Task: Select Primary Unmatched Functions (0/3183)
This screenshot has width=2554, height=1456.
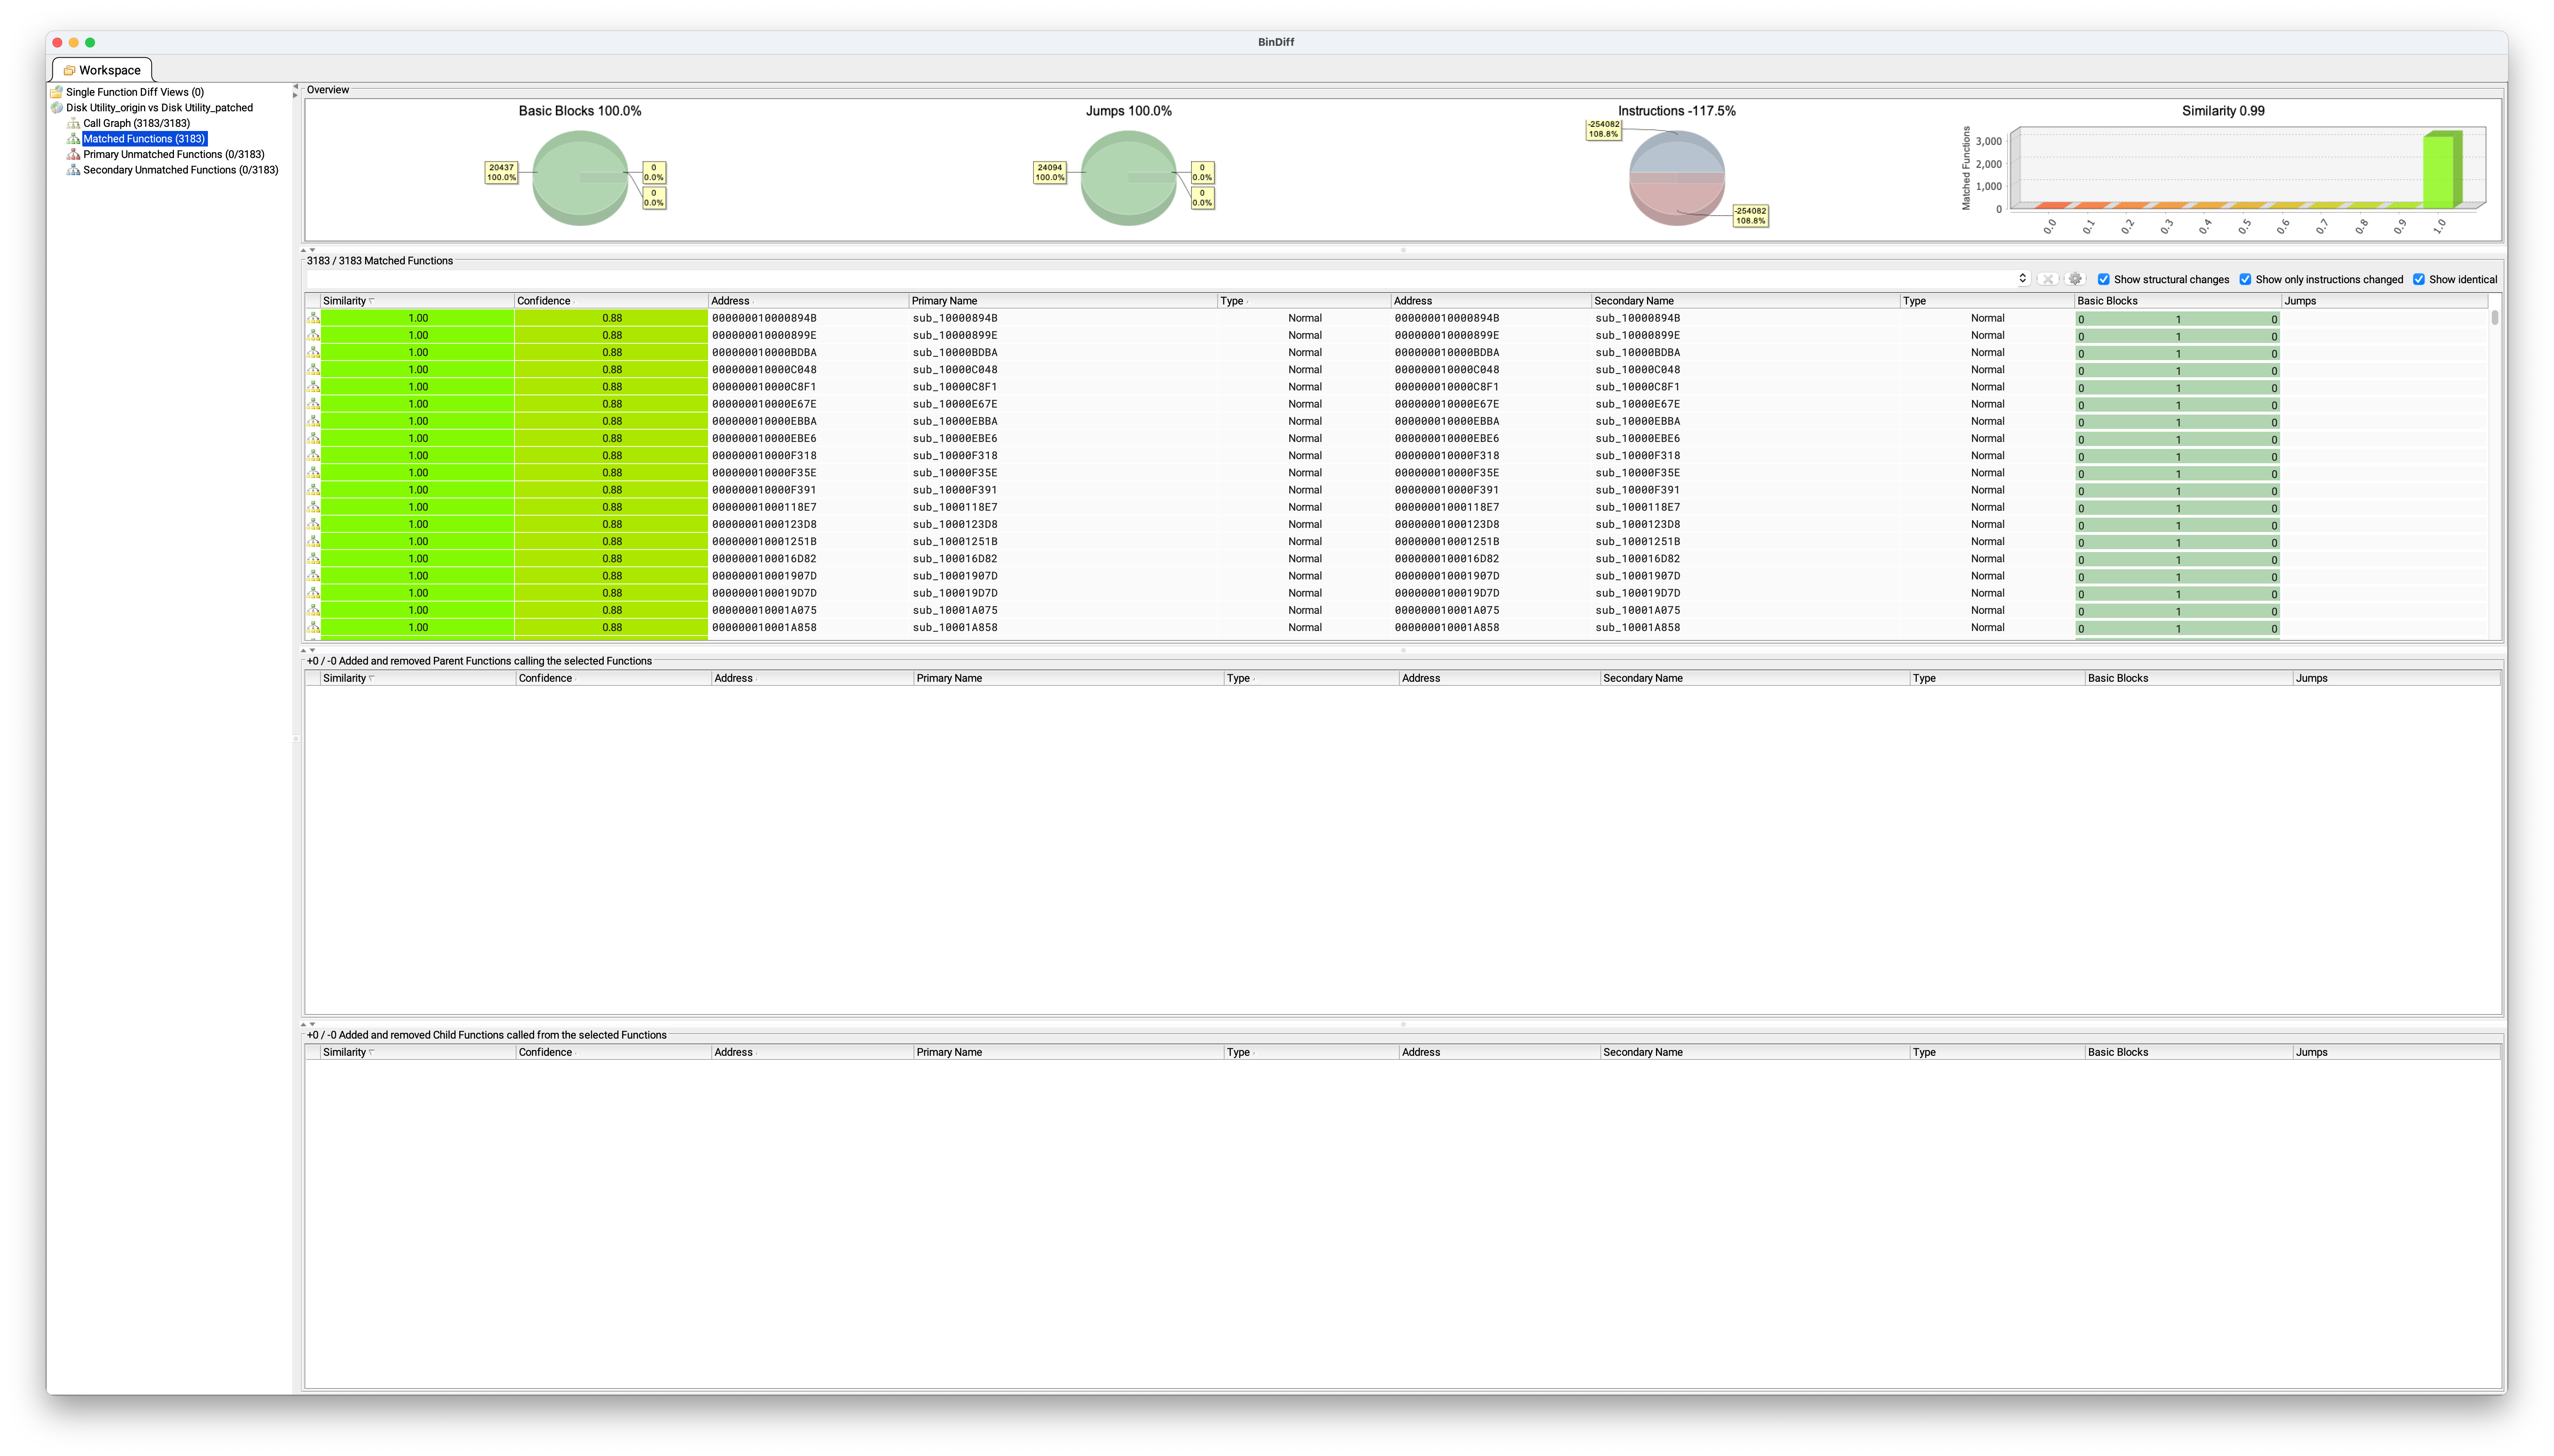Action: click(174, 155)
